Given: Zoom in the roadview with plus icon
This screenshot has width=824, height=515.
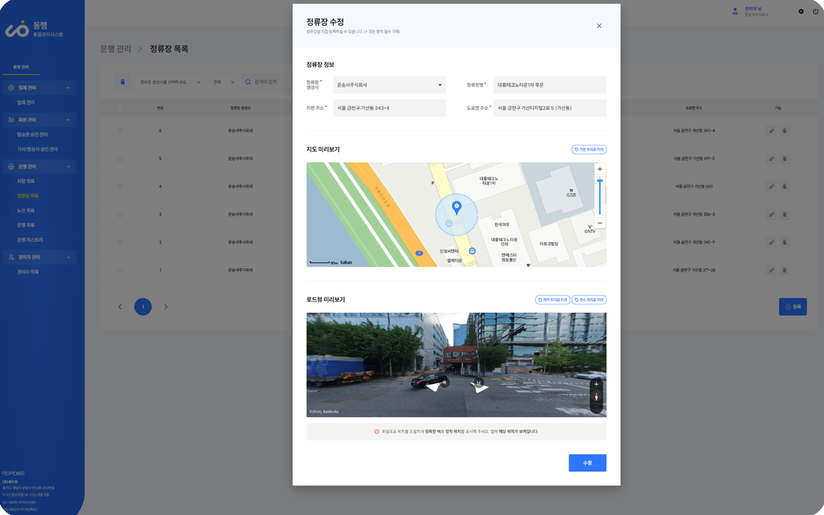Looking at the screenshot, I should pos(596,384).
